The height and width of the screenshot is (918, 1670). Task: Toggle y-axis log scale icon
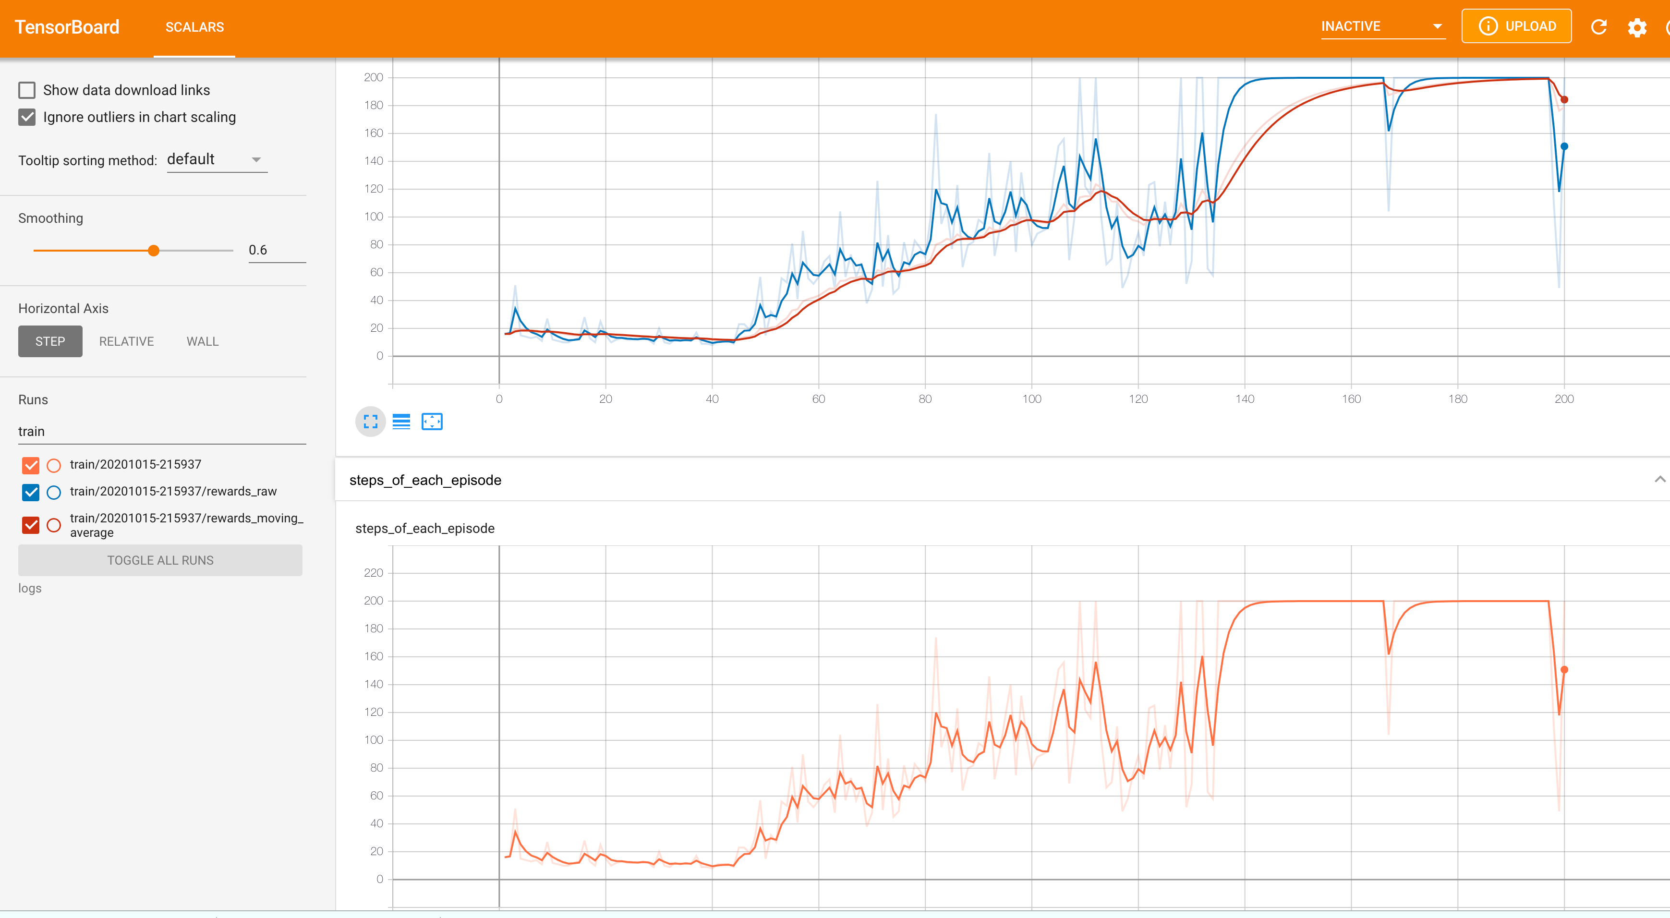click(x=401, y=422)
